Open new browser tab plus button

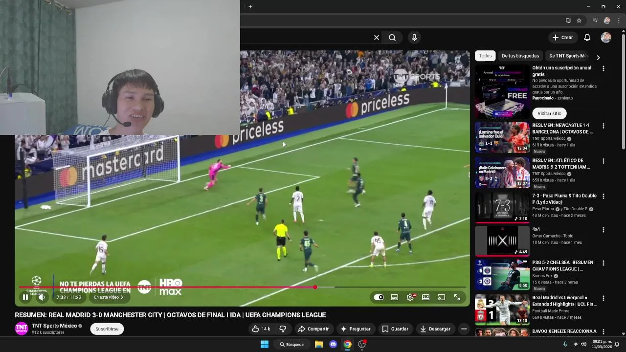[250, 6]
